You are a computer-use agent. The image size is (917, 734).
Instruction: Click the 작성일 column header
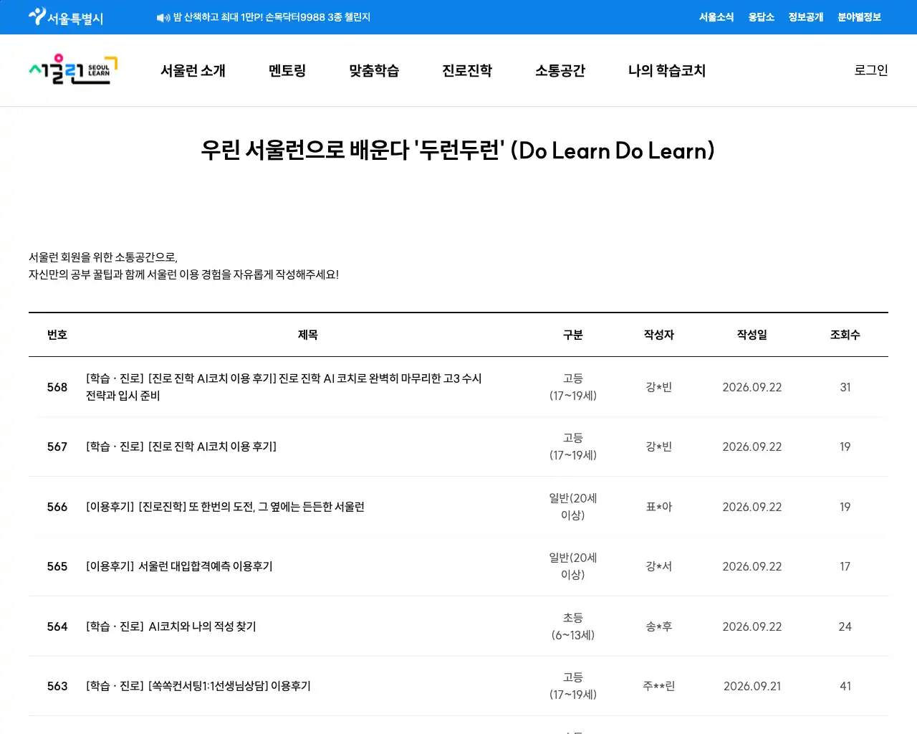[x=752, y=335]
